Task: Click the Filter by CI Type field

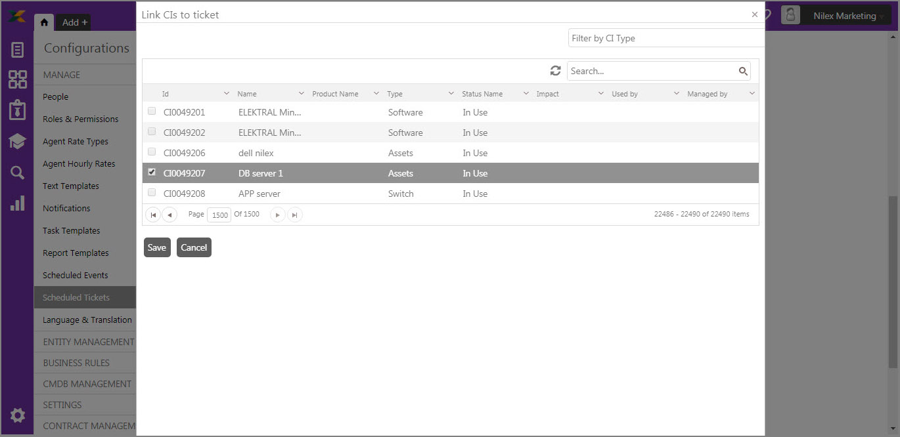Action: [x=666, y=38]
